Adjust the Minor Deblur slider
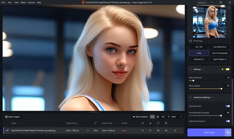The width and height of the screenshot is (234, 139). [x=221, y=89]
